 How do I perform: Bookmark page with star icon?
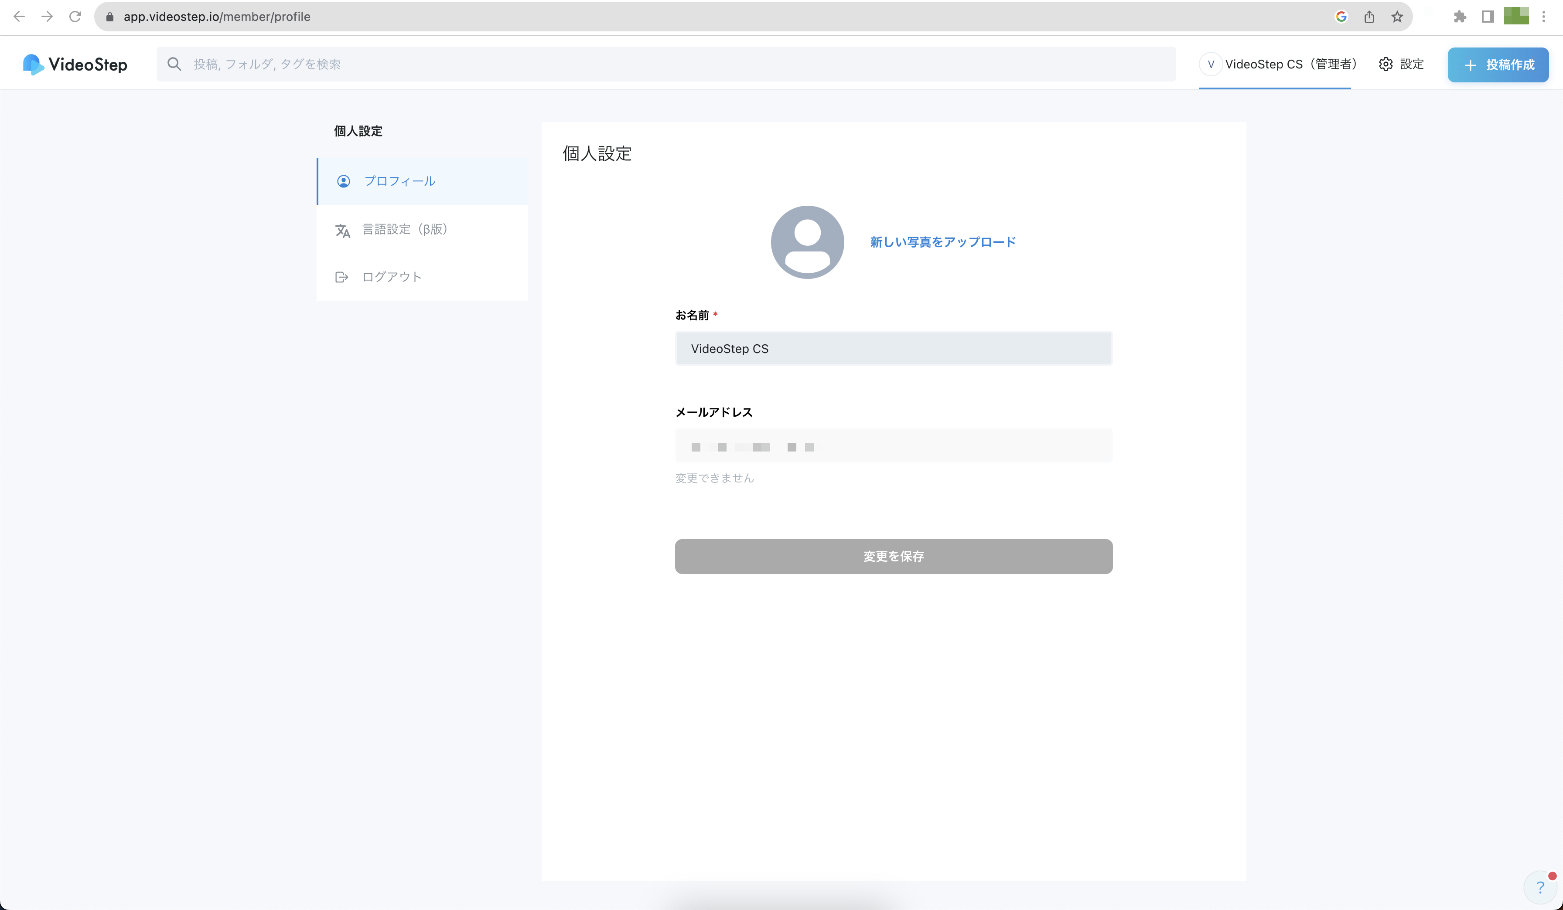(1397, 17)
